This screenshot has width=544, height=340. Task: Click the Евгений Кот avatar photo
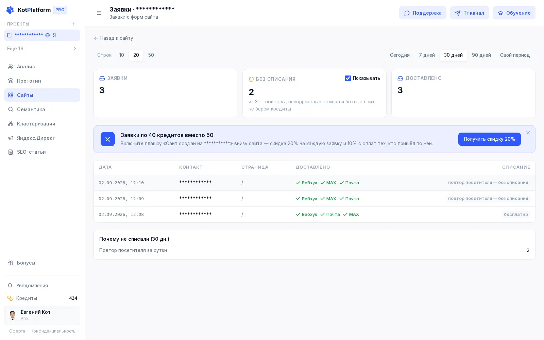click(13, 315)
